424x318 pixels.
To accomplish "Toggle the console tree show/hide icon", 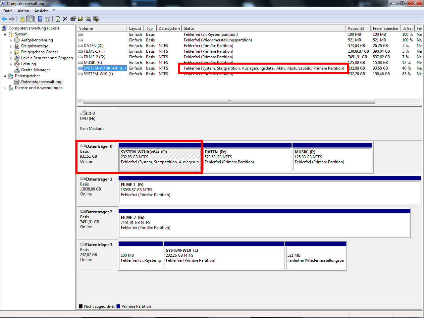I will click(x=30, y=19).
